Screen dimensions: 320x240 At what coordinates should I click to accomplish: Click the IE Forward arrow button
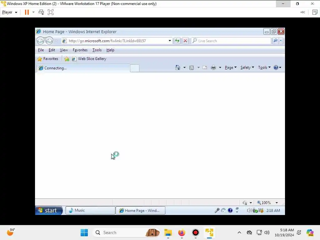pyautogui.click(x=49, y=41)
